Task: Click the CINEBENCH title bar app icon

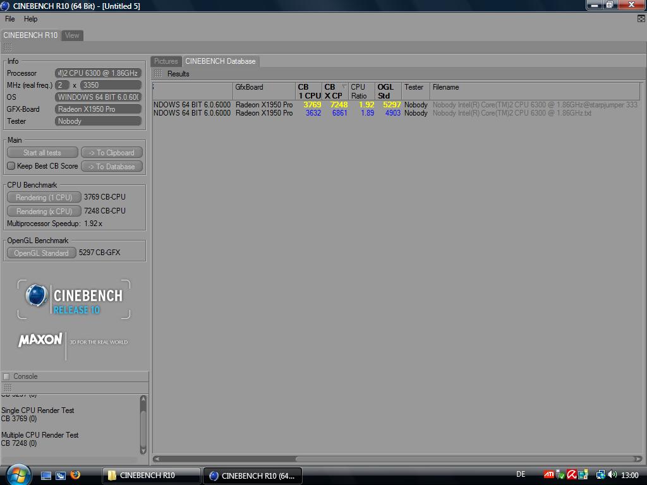Action: point(5,6)
